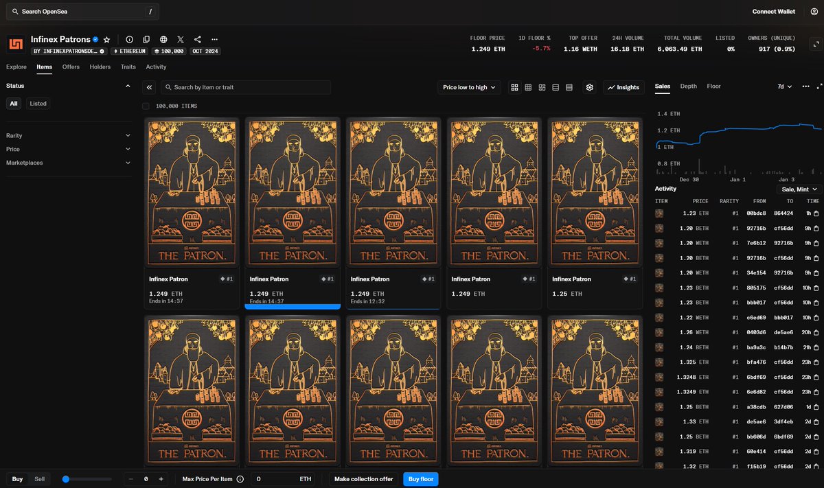Viewport: 824px width, 488px height.
Task: Open the header more options ellipsis
Action: (x=215, y=40)
